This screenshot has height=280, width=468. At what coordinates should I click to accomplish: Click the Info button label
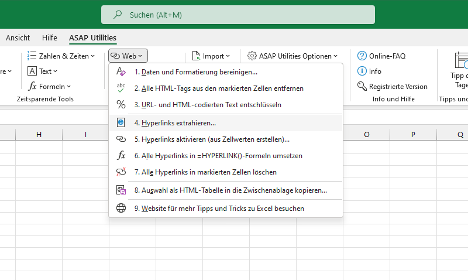(x=375, y=71)
